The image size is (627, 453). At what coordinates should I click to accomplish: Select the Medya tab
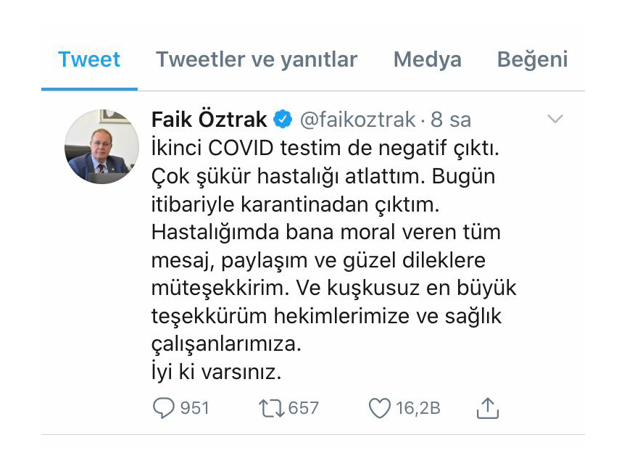pos(428,59)
